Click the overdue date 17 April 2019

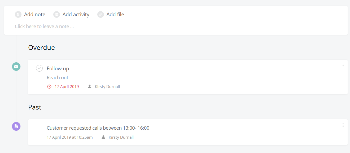click(x=67, y=86)
